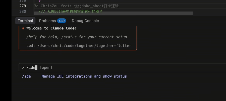
Task: Switch to the Terminal tab
Action: click(25, 21)
